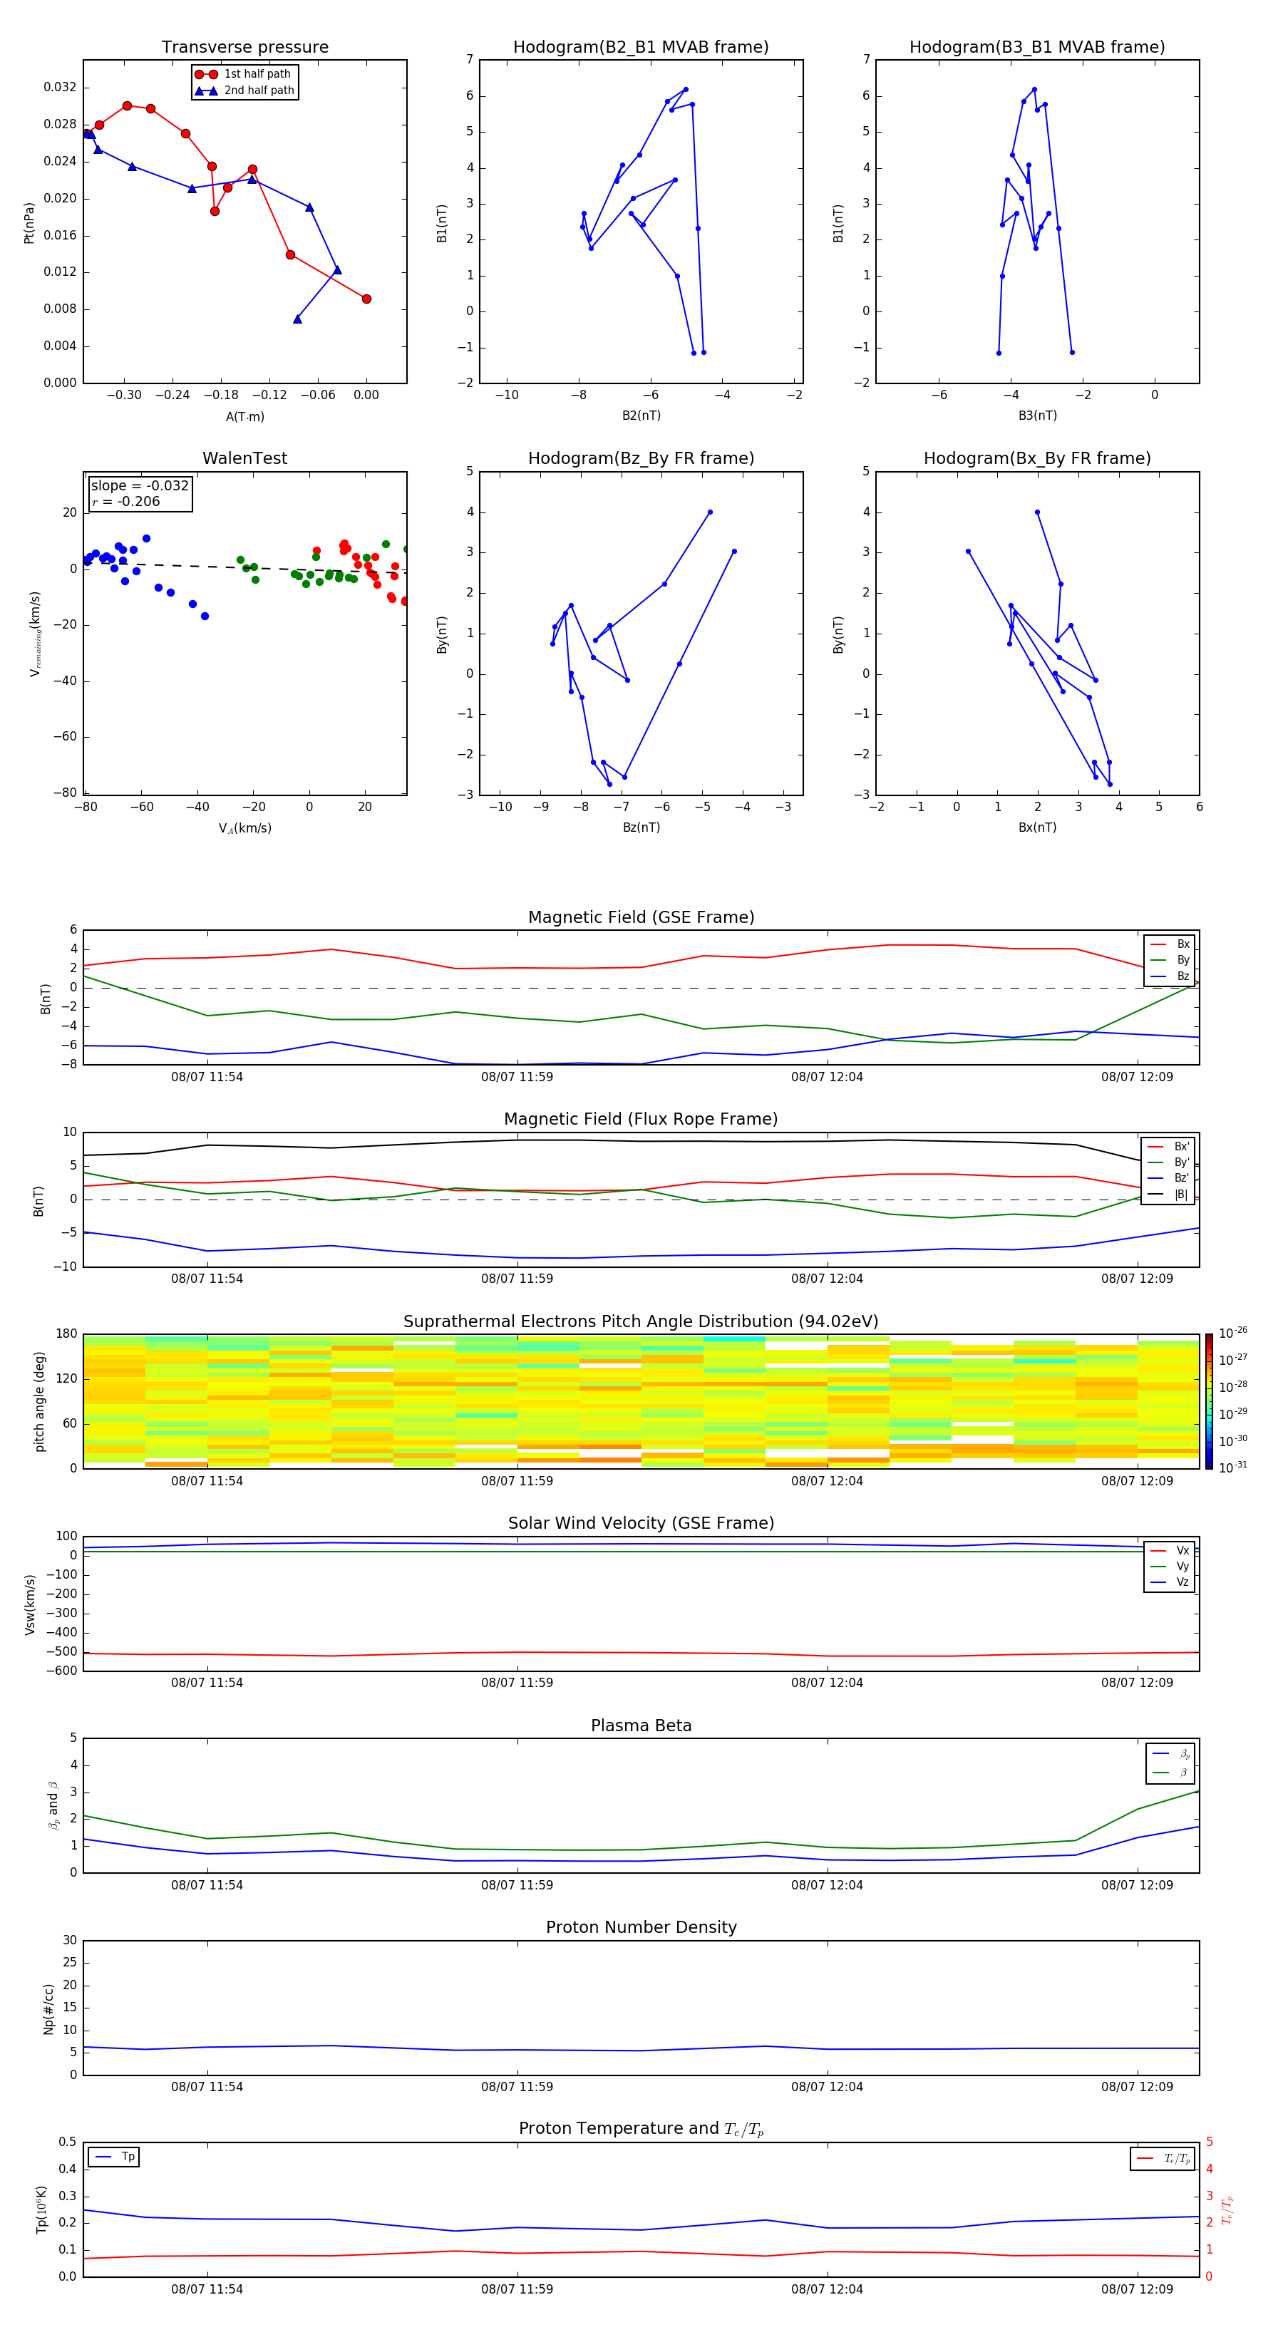Click '08/07 11:59' tick under Proton Temperature plot
This screenshot has width=1283, height=2352.
pyautogui.click(x=517, y=2289)
